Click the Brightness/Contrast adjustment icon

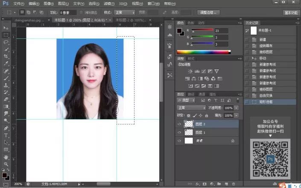(190, 71)
